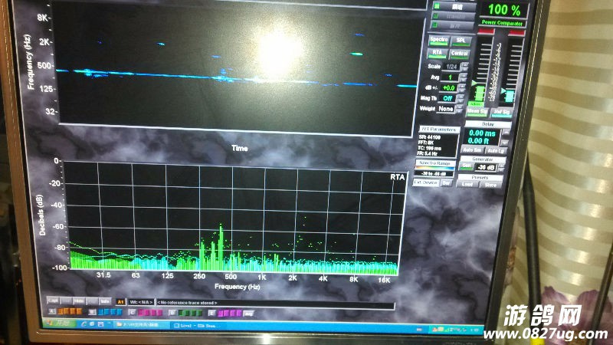Toggle the signal generator Gen button
The image size is (613, 345).
click(x=466, y=166)
